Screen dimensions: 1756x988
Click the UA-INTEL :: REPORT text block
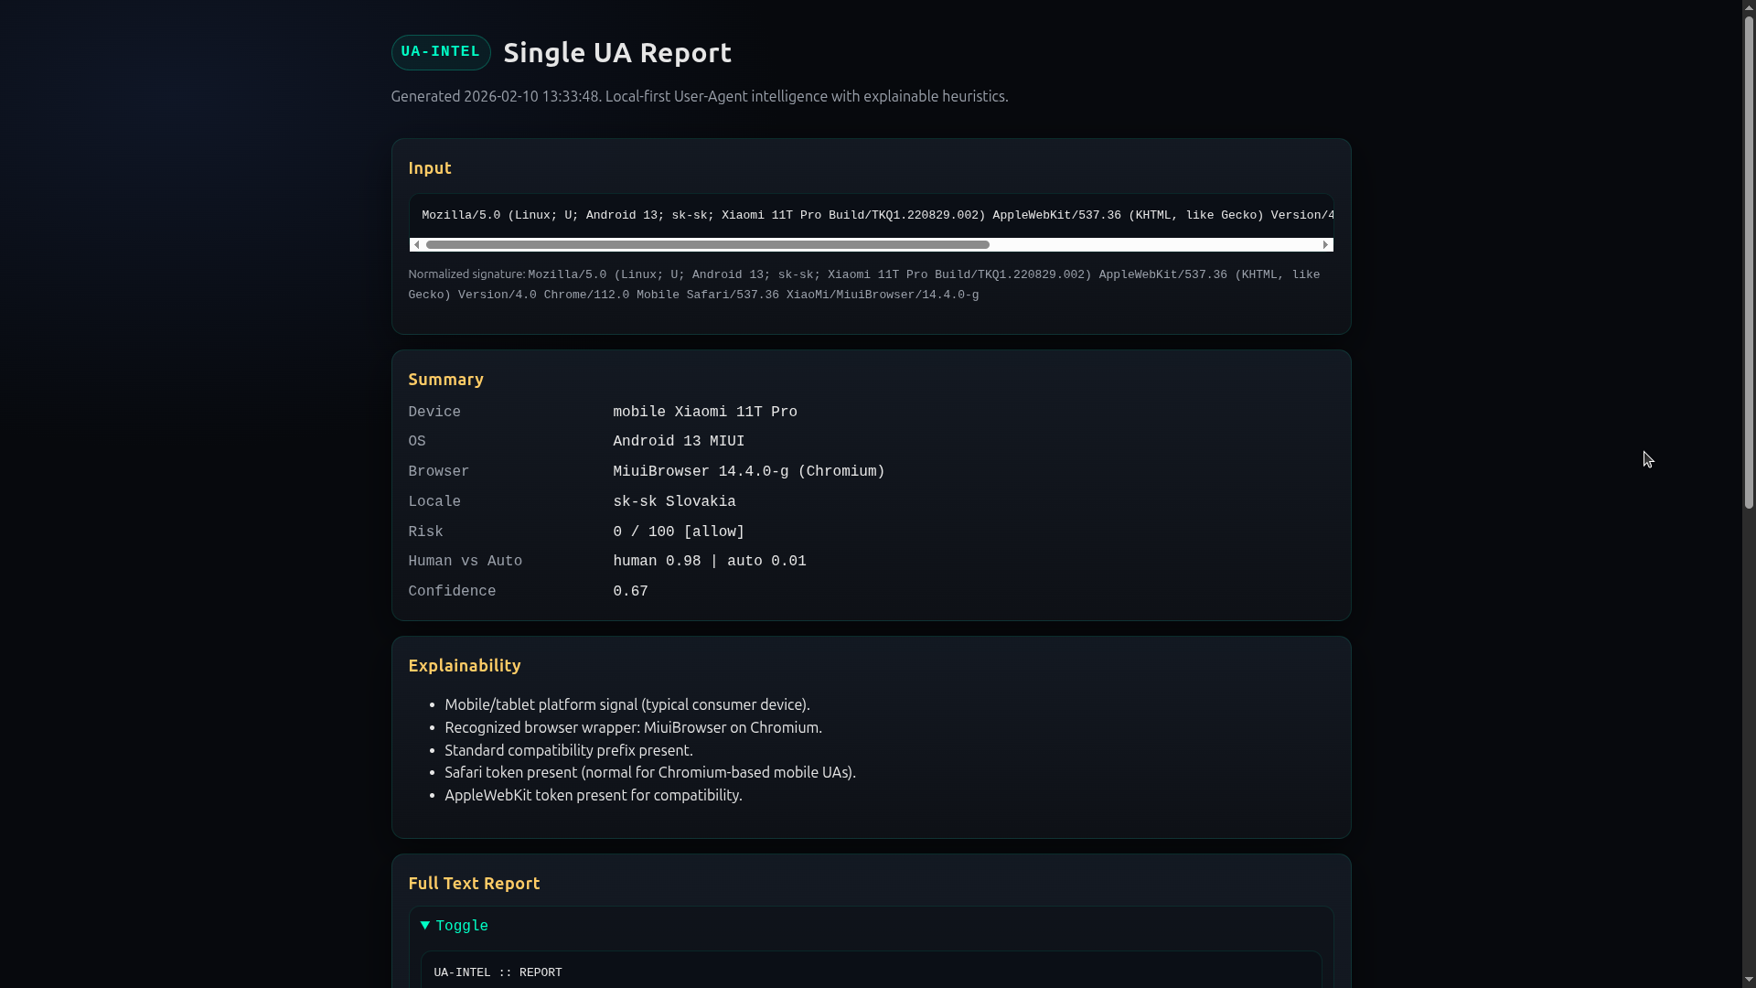coord(498,972)
